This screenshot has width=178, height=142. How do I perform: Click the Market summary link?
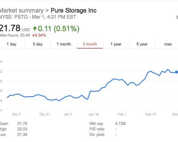pos(22,10)
